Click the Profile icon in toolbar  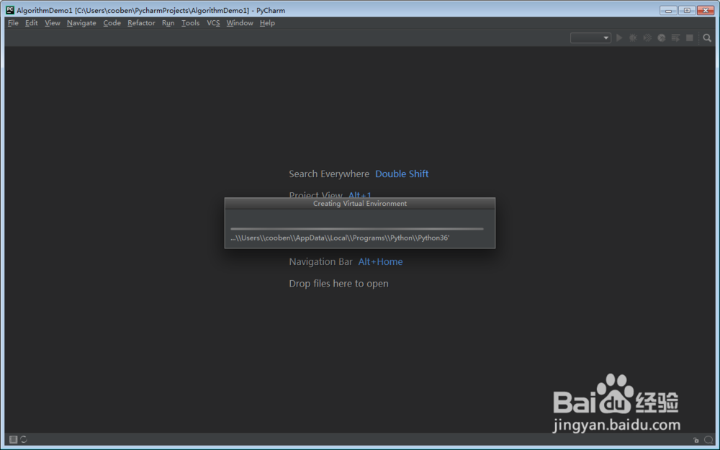[661, 38]
